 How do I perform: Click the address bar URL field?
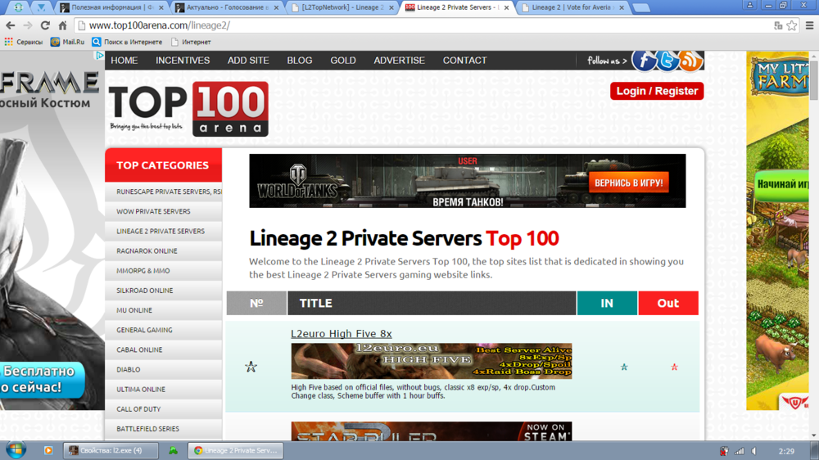pyautogui.click(x=409, y=25)
